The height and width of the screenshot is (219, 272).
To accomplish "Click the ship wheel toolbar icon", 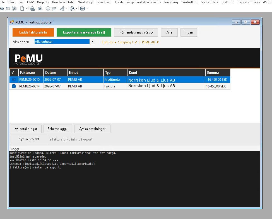I will (2, 8).
